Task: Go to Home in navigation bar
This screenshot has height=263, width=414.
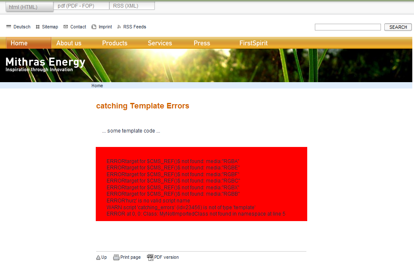Action: click(29, 43)
